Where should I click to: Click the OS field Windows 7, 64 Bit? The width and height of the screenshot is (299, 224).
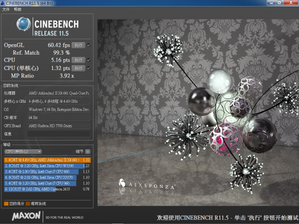click(59, 110)
